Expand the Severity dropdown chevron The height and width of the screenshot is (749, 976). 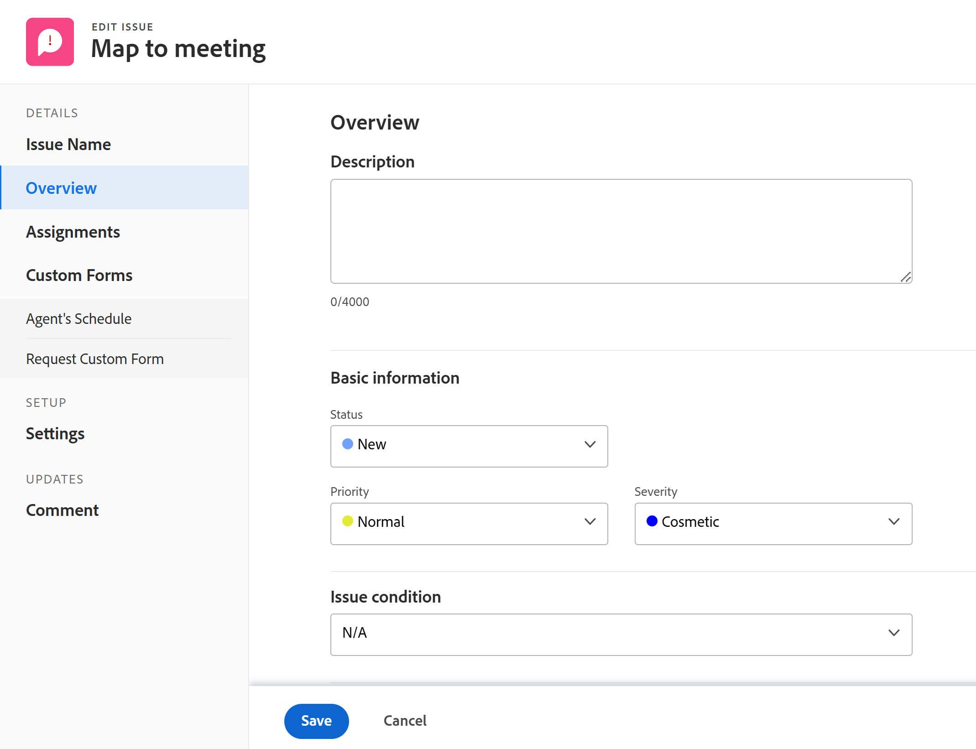[893, 522]
